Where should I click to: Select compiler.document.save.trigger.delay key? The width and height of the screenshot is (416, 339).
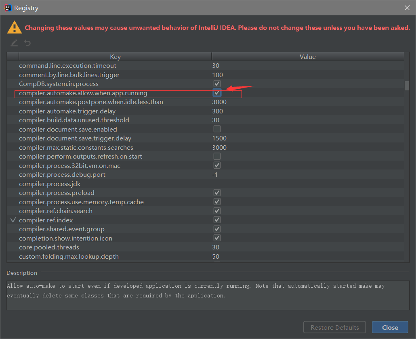pyautogui.click(x=75, y=138)
